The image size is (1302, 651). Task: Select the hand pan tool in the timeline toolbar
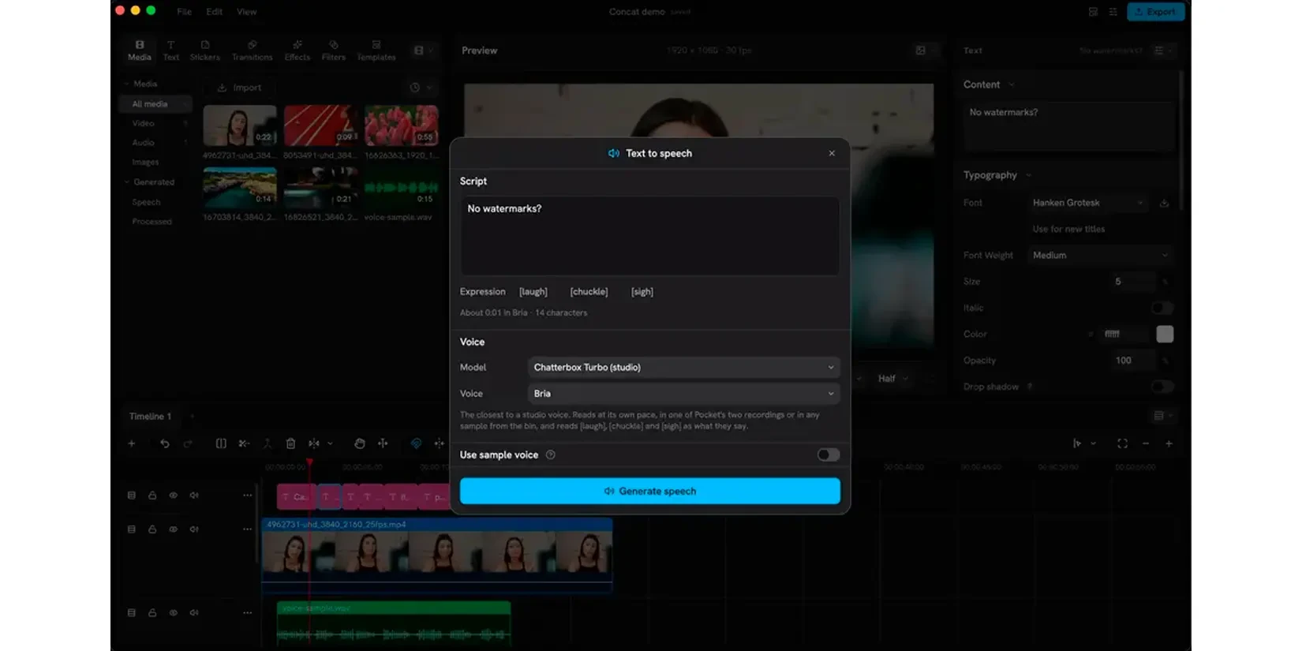[359, 443]
